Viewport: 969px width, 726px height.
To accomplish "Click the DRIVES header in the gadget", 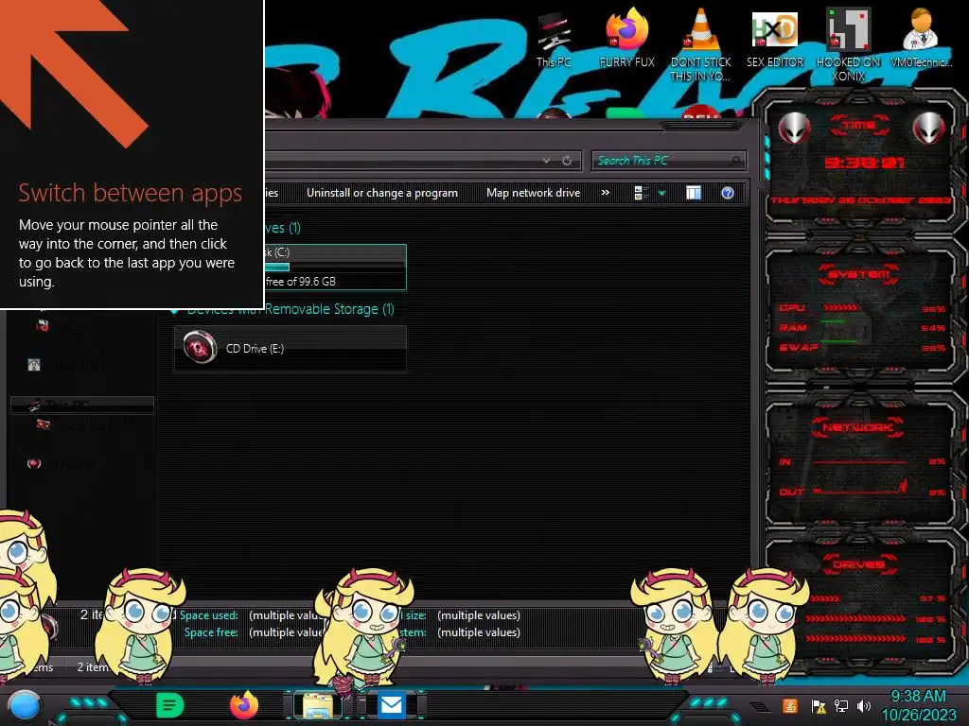I will coord(857,564).
